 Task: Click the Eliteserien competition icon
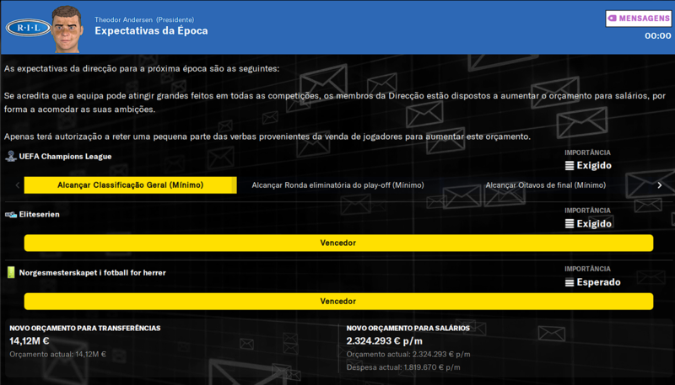[x=11, y=215]
